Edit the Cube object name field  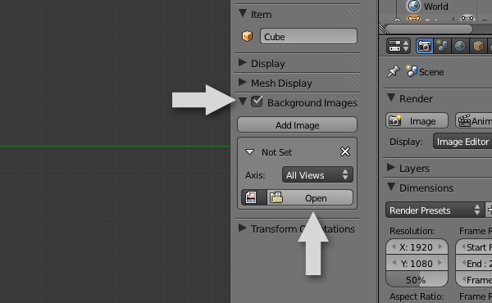point(308,36)
